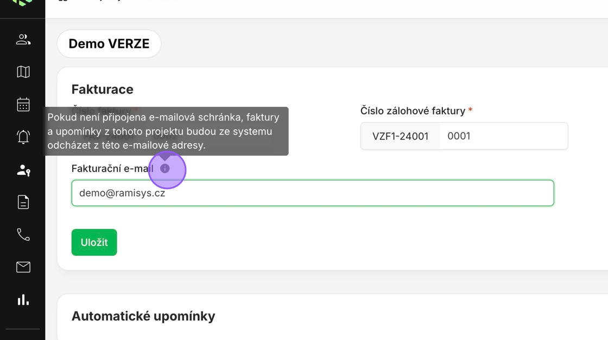Open the alarm bell reminders icon
Viewport: 608px width, 340px height.
tap(23, 137)
